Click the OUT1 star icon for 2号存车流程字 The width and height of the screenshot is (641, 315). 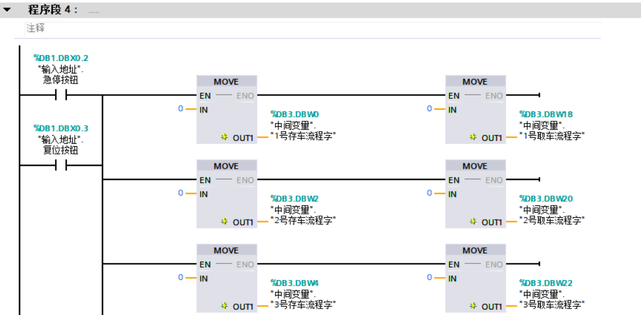point(224,222)
